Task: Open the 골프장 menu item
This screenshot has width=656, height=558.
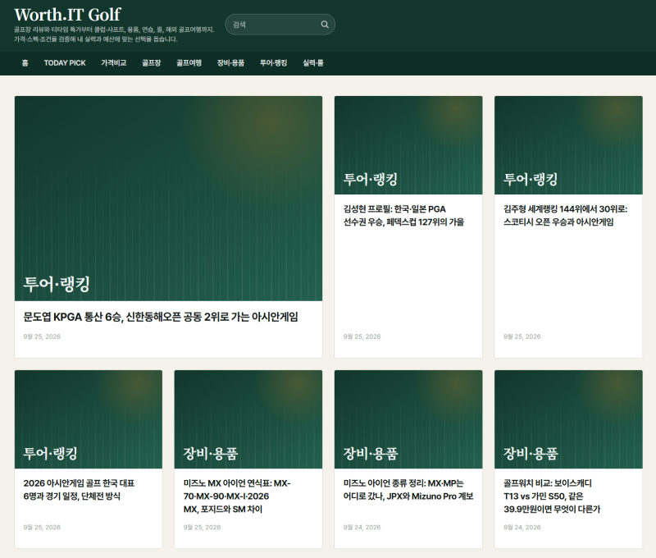Action: 151,63
